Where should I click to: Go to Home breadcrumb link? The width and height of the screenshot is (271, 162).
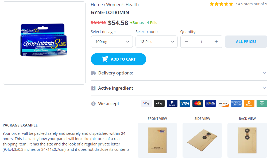pos(97,5)
